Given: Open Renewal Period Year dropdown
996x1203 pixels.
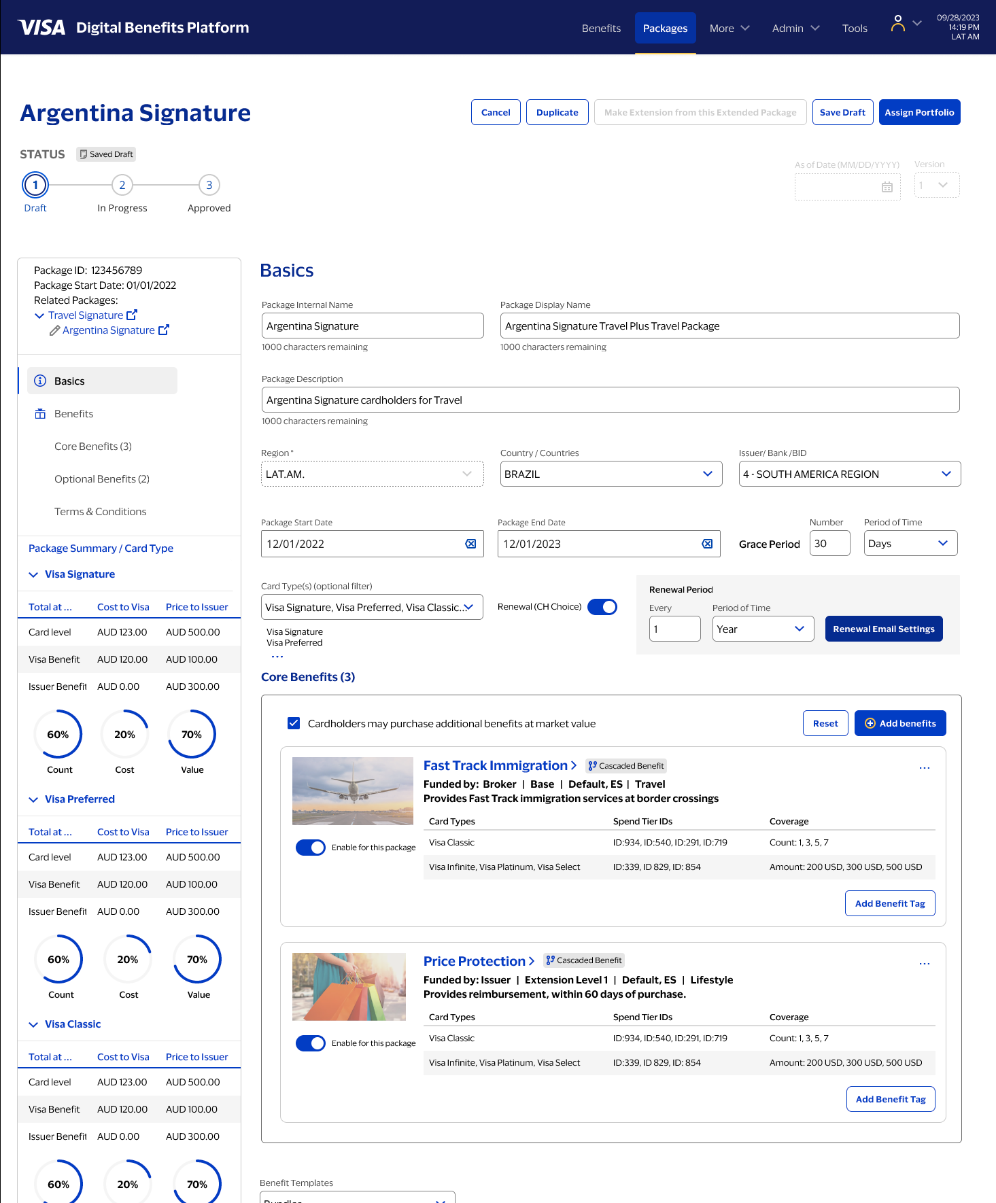Looking at the screenshot, I should tap(763, 629).
